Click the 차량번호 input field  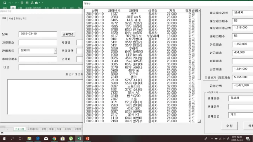tap(38, 43)
